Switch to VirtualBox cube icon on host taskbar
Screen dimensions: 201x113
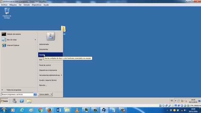[104, 110]
